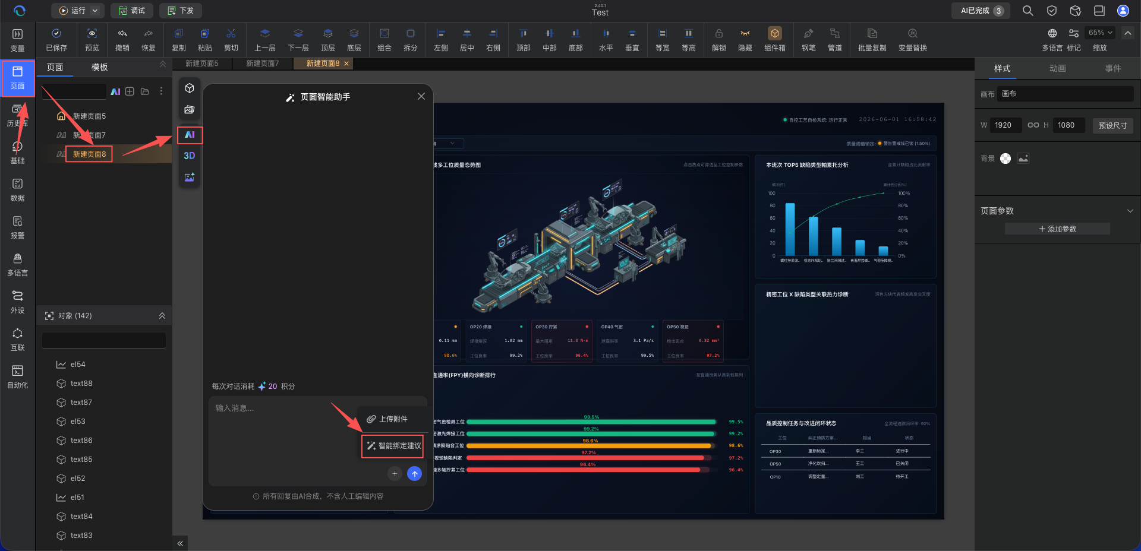Select the text88 object in list

(x=81, y=384)
